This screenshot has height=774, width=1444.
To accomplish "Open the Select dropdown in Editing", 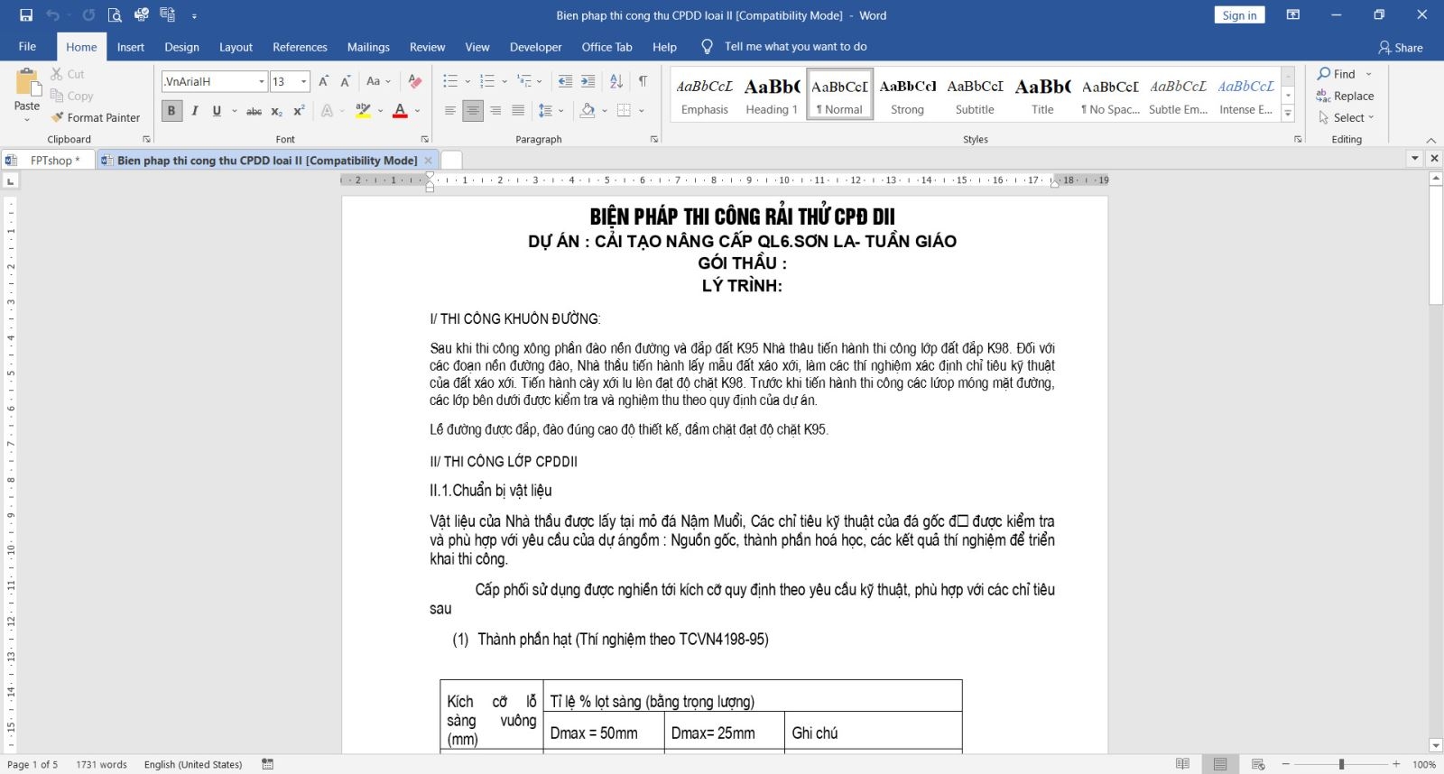I will (1345, 117).
